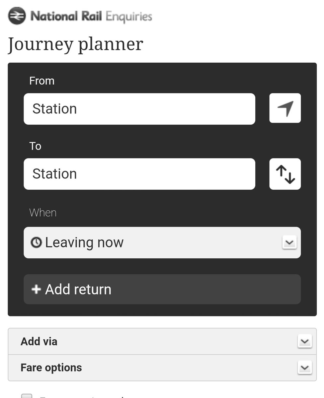Viewport: 324px width, 398px height.
Task: Click the From label
Action: (42, 81)
